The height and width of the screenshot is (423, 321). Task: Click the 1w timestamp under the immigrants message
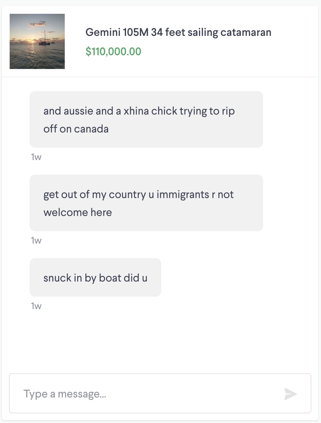[36, 240]
